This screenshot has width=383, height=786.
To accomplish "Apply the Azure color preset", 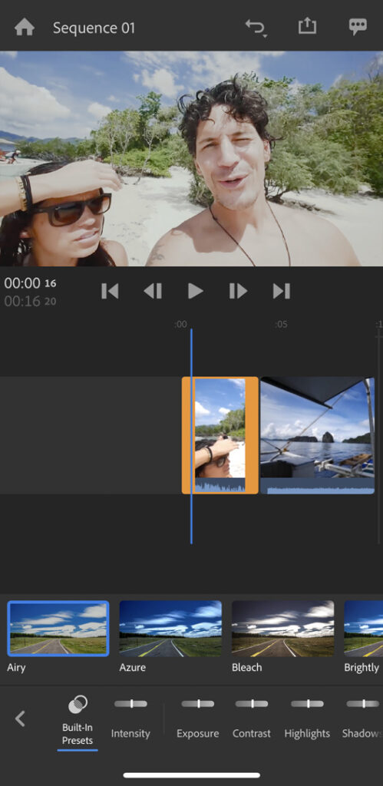I will point(170,629).
